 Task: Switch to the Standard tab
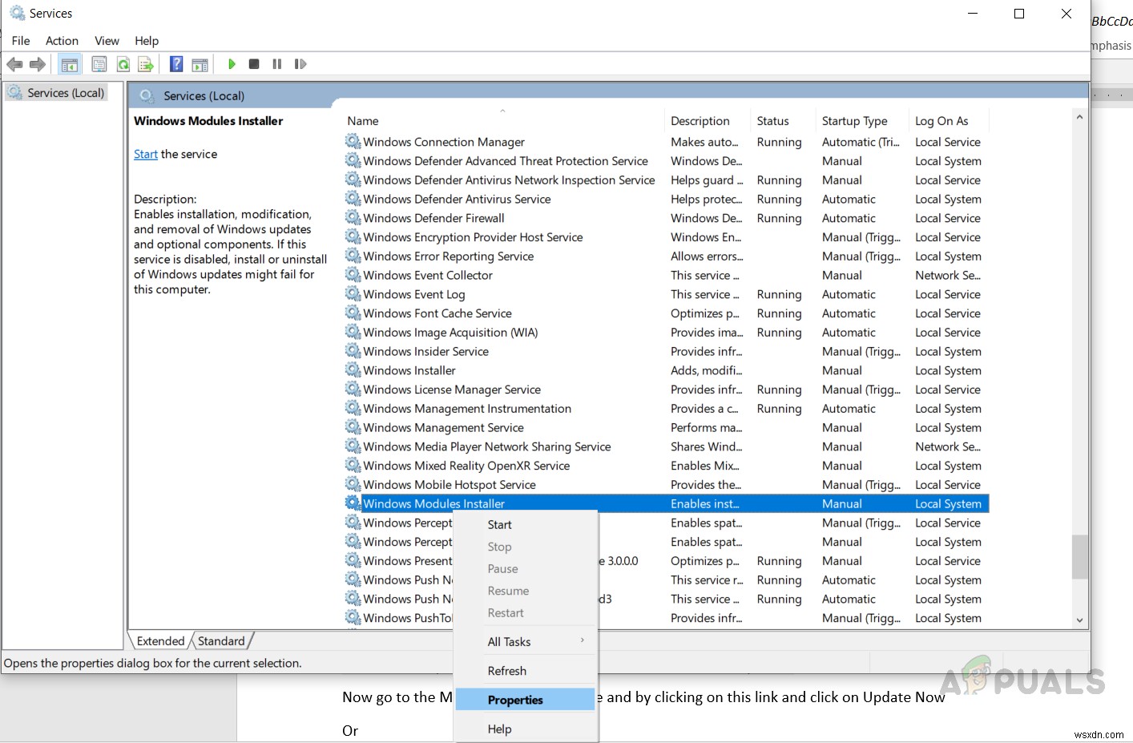click(221, 641)
